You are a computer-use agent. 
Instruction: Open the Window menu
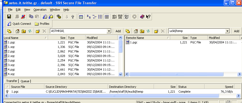(x=55, y=10)
